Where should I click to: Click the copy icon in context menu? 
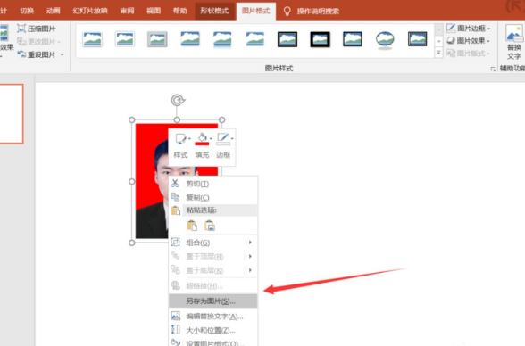tap(175, 197)
